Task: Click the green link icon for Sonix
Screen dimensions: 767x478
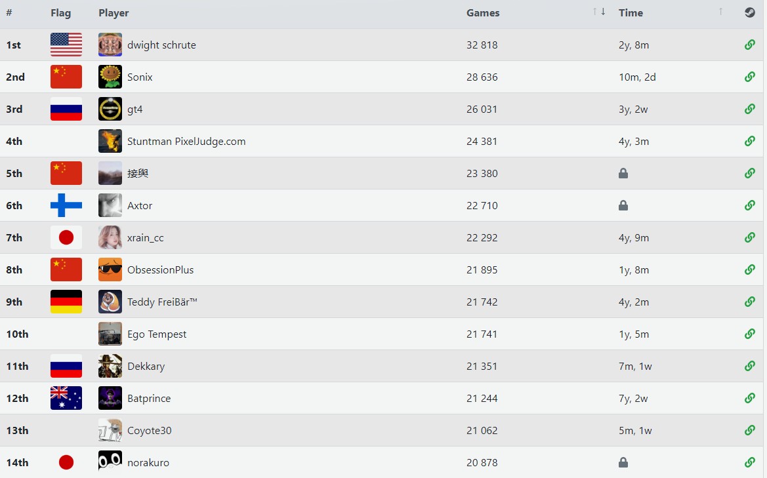Action: 749,77
